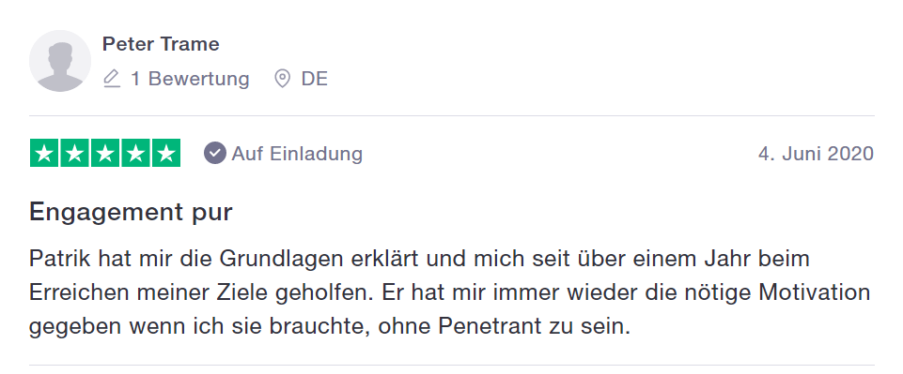Viewport: 903px width, 374px height.
Task: Click the fifth green rating star
Action: point(166,153)
